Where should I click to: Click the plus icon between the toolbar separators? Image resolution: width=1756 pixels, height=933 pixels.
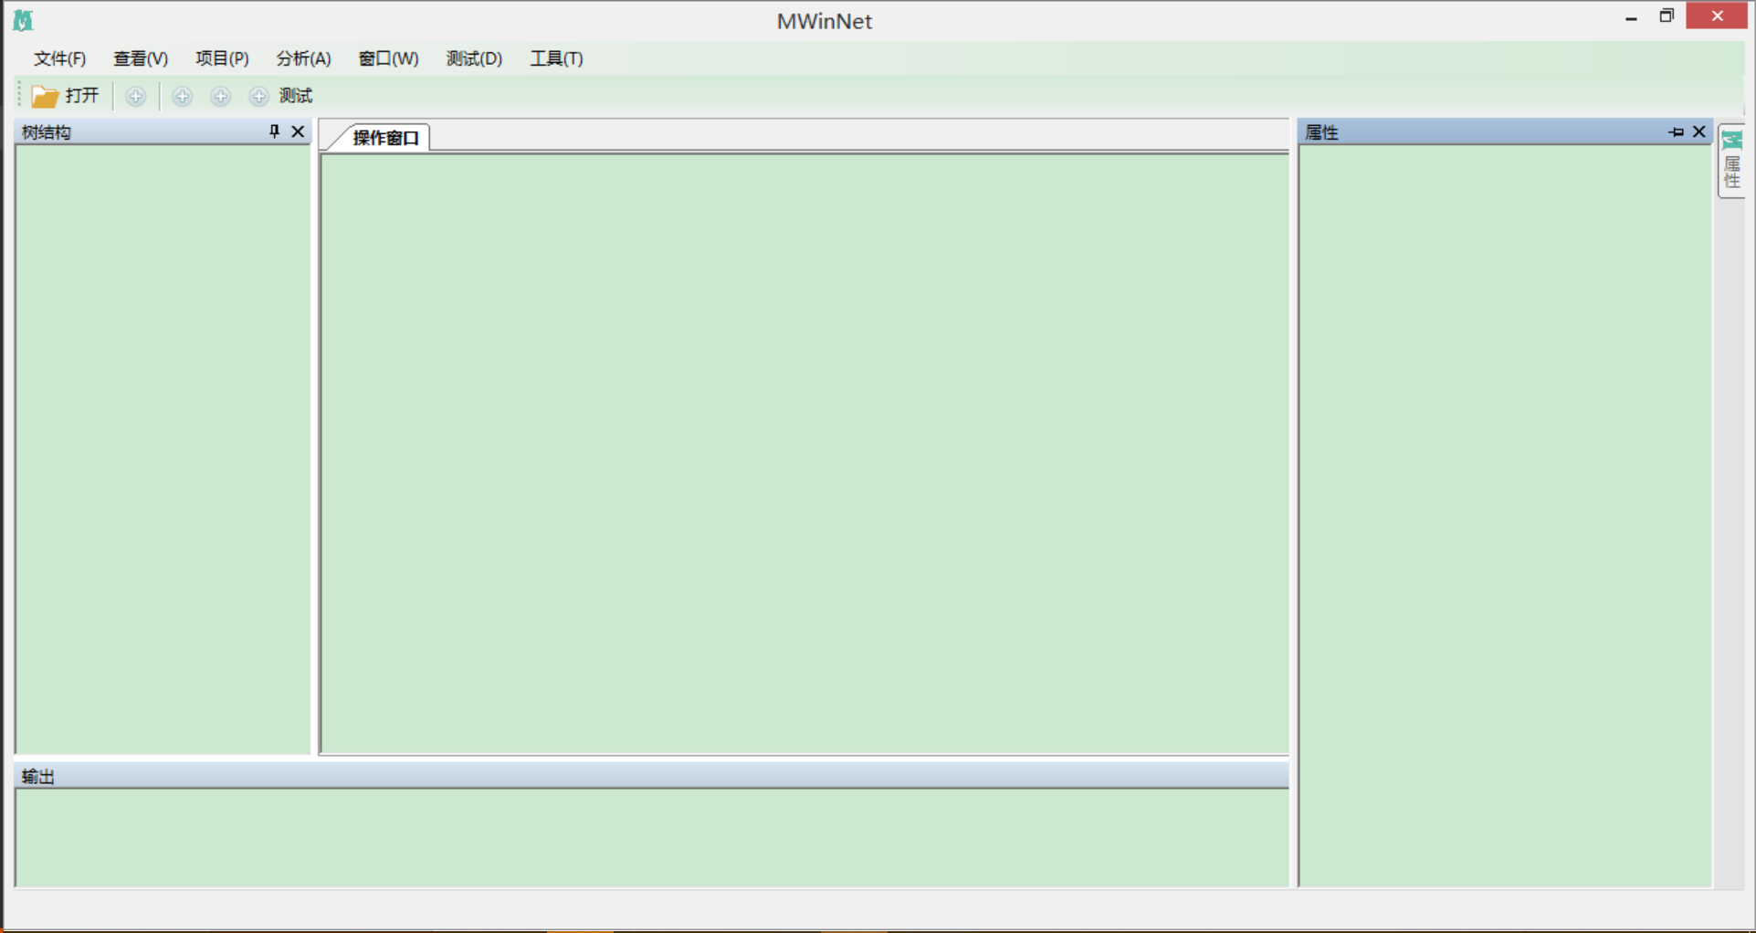pos(136,96)
